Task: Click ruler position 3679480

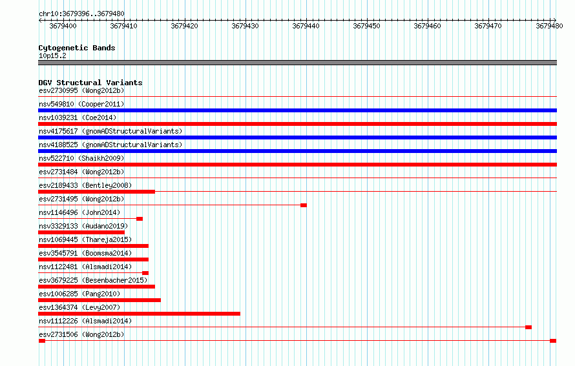Action: (549, 26)
